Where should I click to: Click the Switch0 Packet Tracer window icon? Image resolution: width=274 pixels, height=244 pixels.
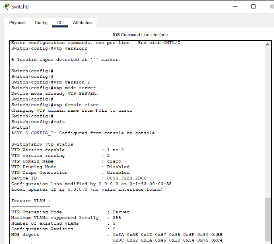pos(6,6)
